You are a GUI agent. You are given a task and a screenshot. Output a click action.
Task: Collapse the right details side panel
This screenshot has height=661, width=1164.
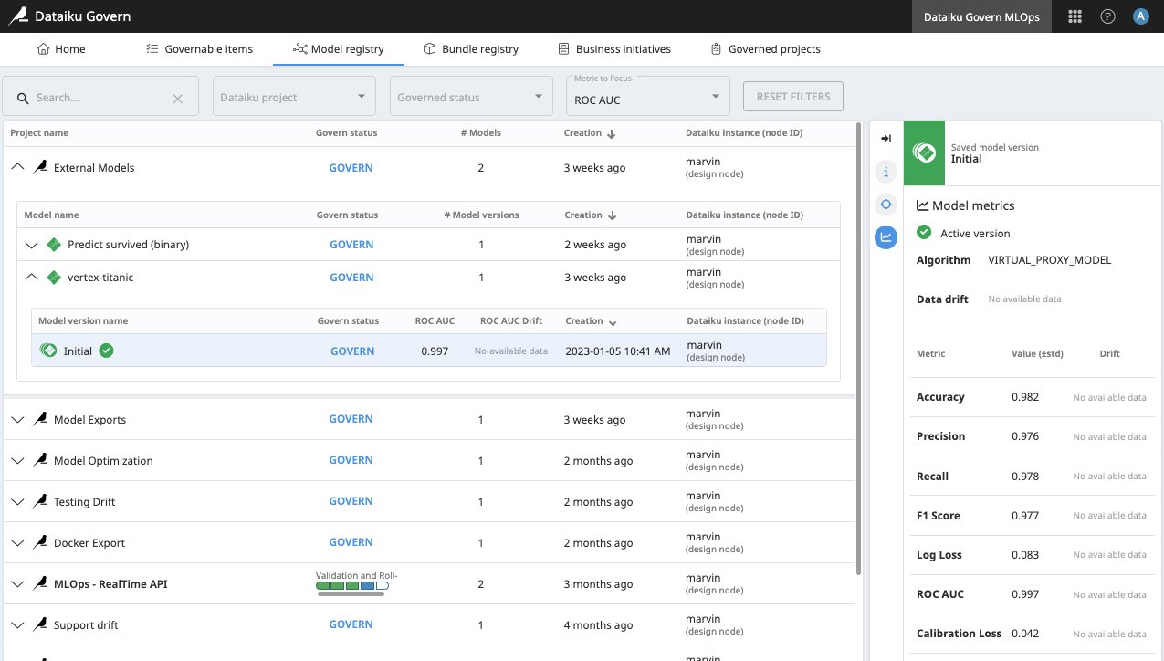(x=886, y=138)
